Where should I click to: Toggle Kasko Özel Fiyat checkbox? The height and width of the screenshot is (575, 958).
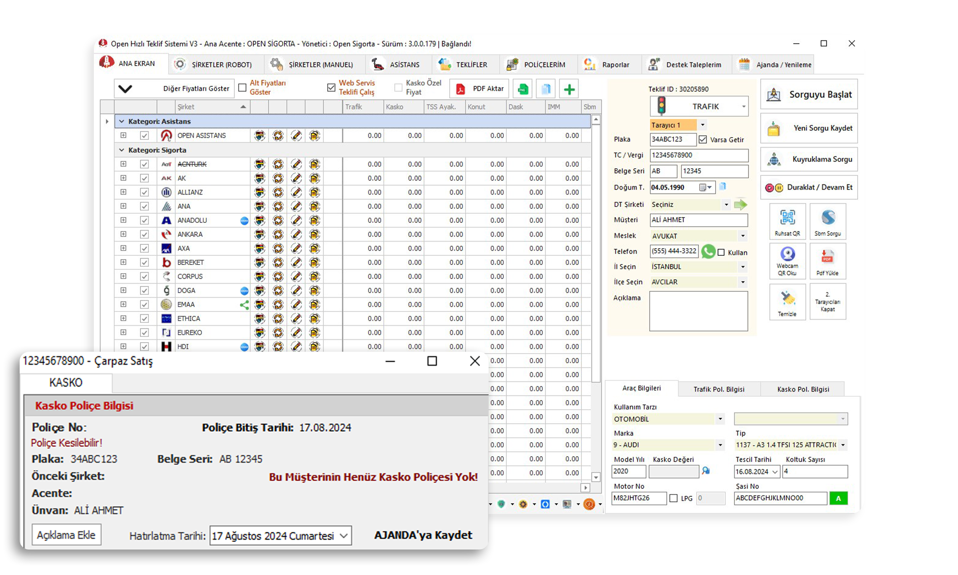click(399, 88)
